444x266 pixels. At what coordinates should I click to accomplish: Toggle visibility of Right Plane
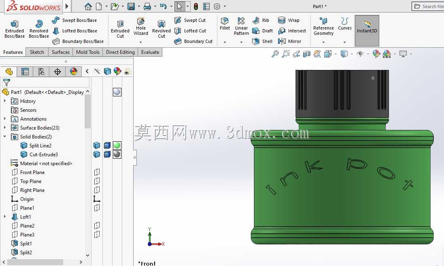[97, 190]
